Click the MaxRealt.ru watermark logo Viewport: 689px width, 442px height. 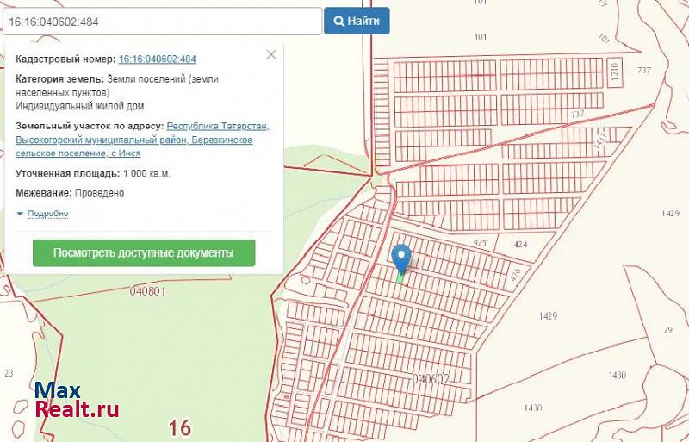(x=77, y=400)
